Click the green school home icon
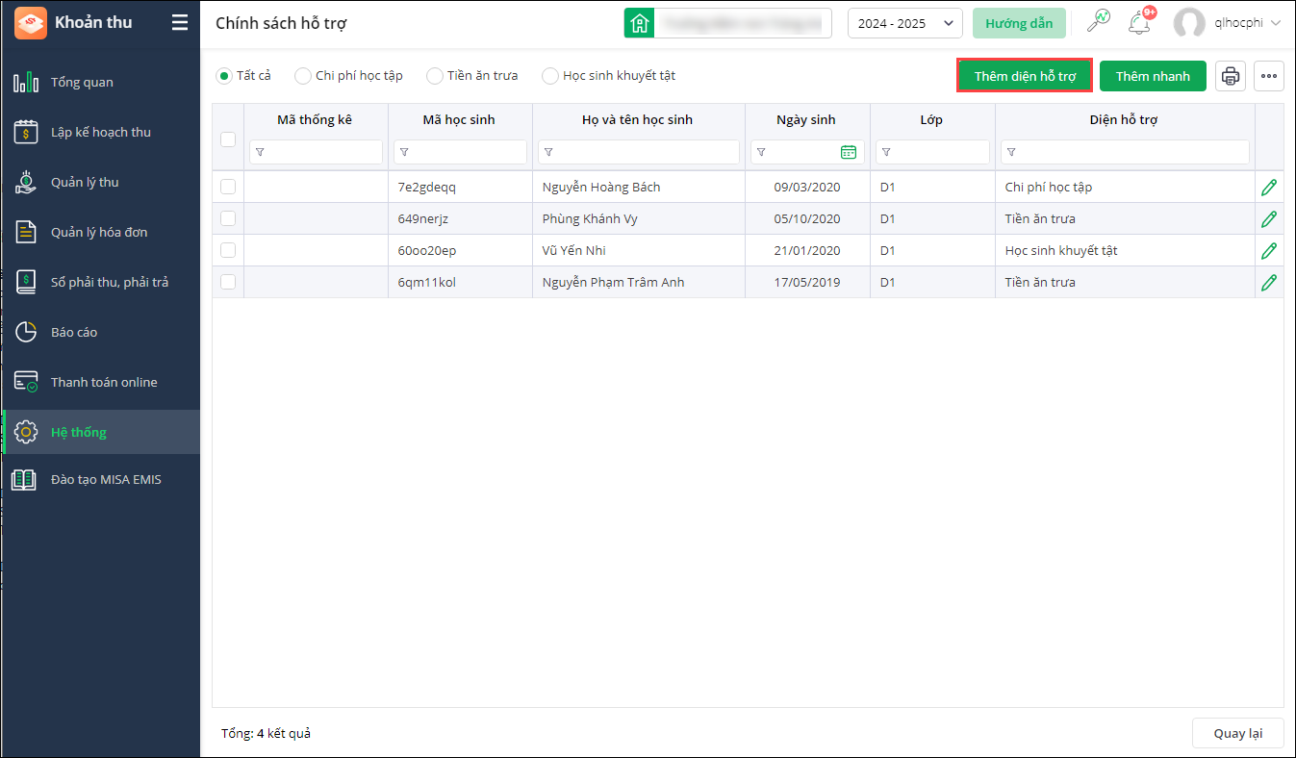This screenshot has width=1296, height=758. [639, 23]
